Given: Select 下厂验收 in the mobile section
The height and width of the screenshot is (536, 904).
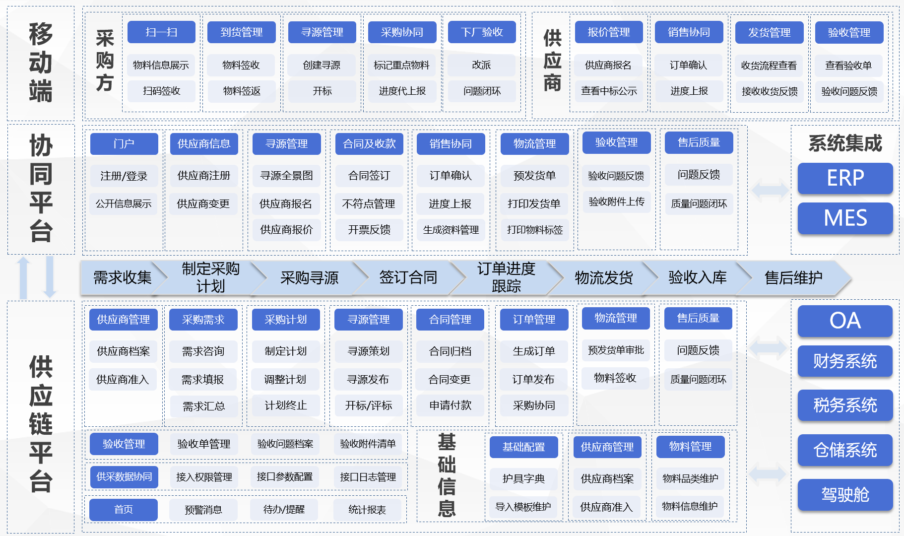Looking at the screenshot, I should point(482,32).
